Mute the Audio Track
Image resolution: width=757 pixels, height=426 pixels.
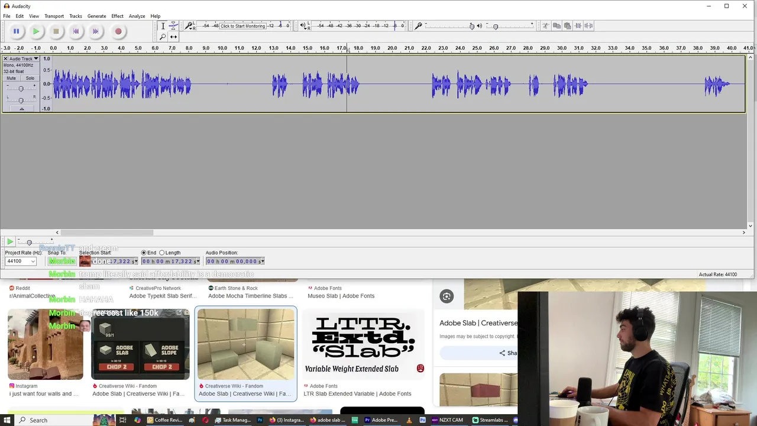(11, 78)
